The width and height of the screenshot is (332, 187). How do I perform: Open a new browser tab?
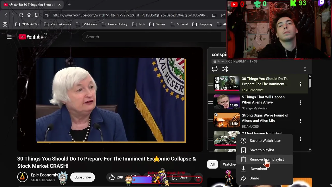69,5
